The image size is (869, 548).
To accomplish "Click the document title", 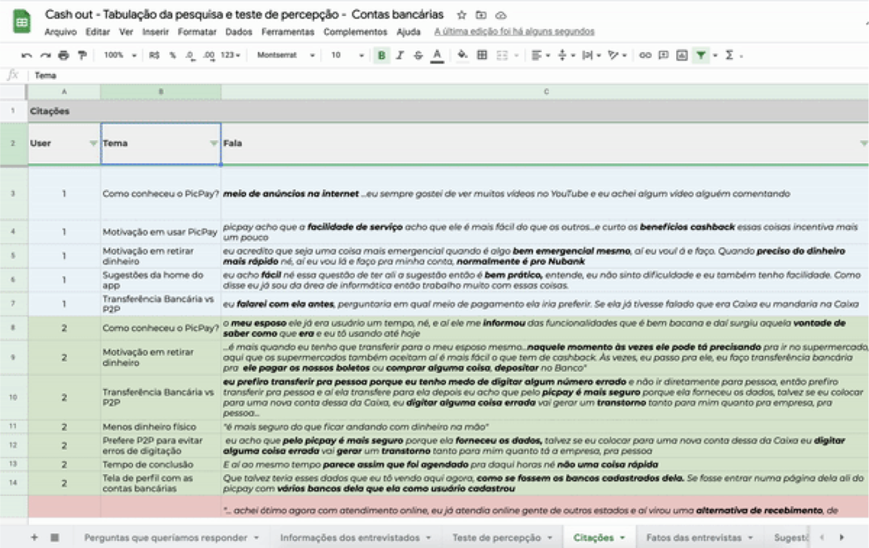I will pyautogui.click(x=244, y=15).
